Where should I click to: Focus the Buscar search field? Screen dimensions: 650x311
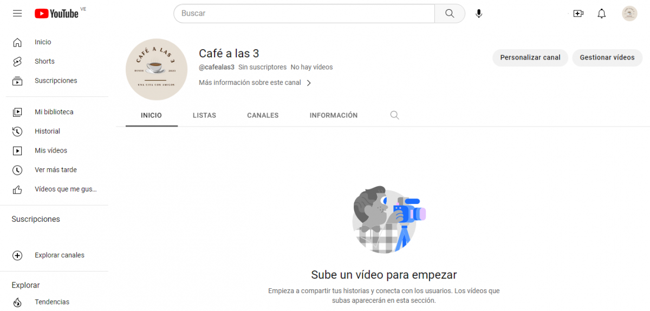[x=303, y=14]
